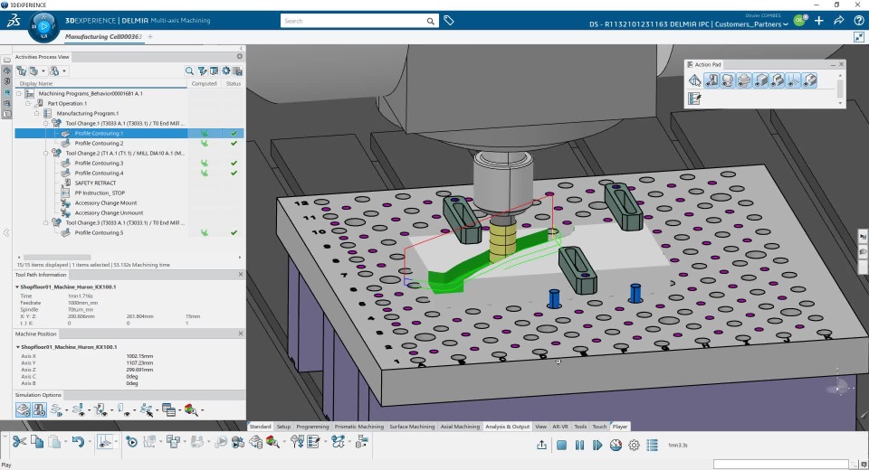The image size is (869, 470).
Task: Click the gear compute icon in Activities panel
Action: tap(226, 70)
